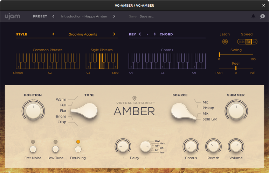The image size is (269, 173).
Task: Click the 8th delay time label
Action: tap(161, 148)
